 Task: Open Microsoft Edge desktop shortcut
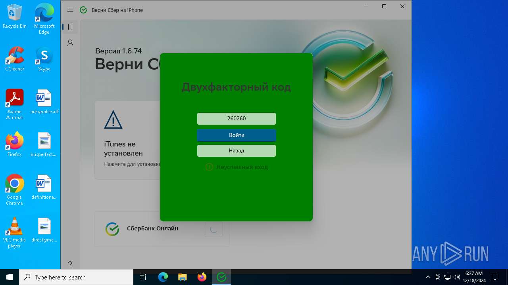(44, 19)
